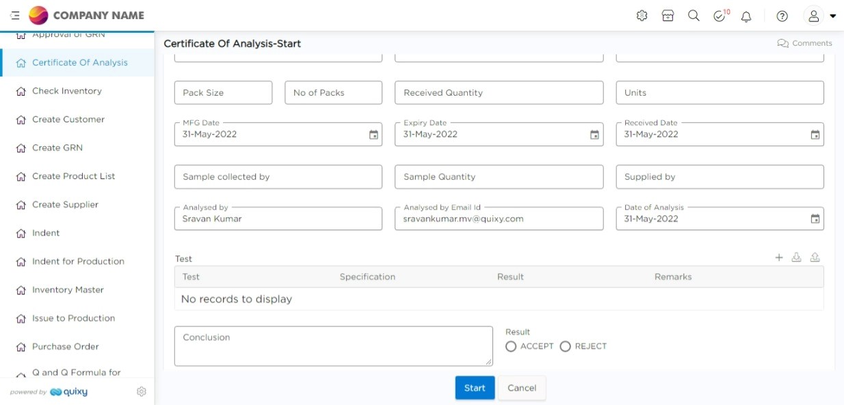Screen dimensions: 844x405
Task: Click 'No records to display' text
Action: (x=237, y=299)
